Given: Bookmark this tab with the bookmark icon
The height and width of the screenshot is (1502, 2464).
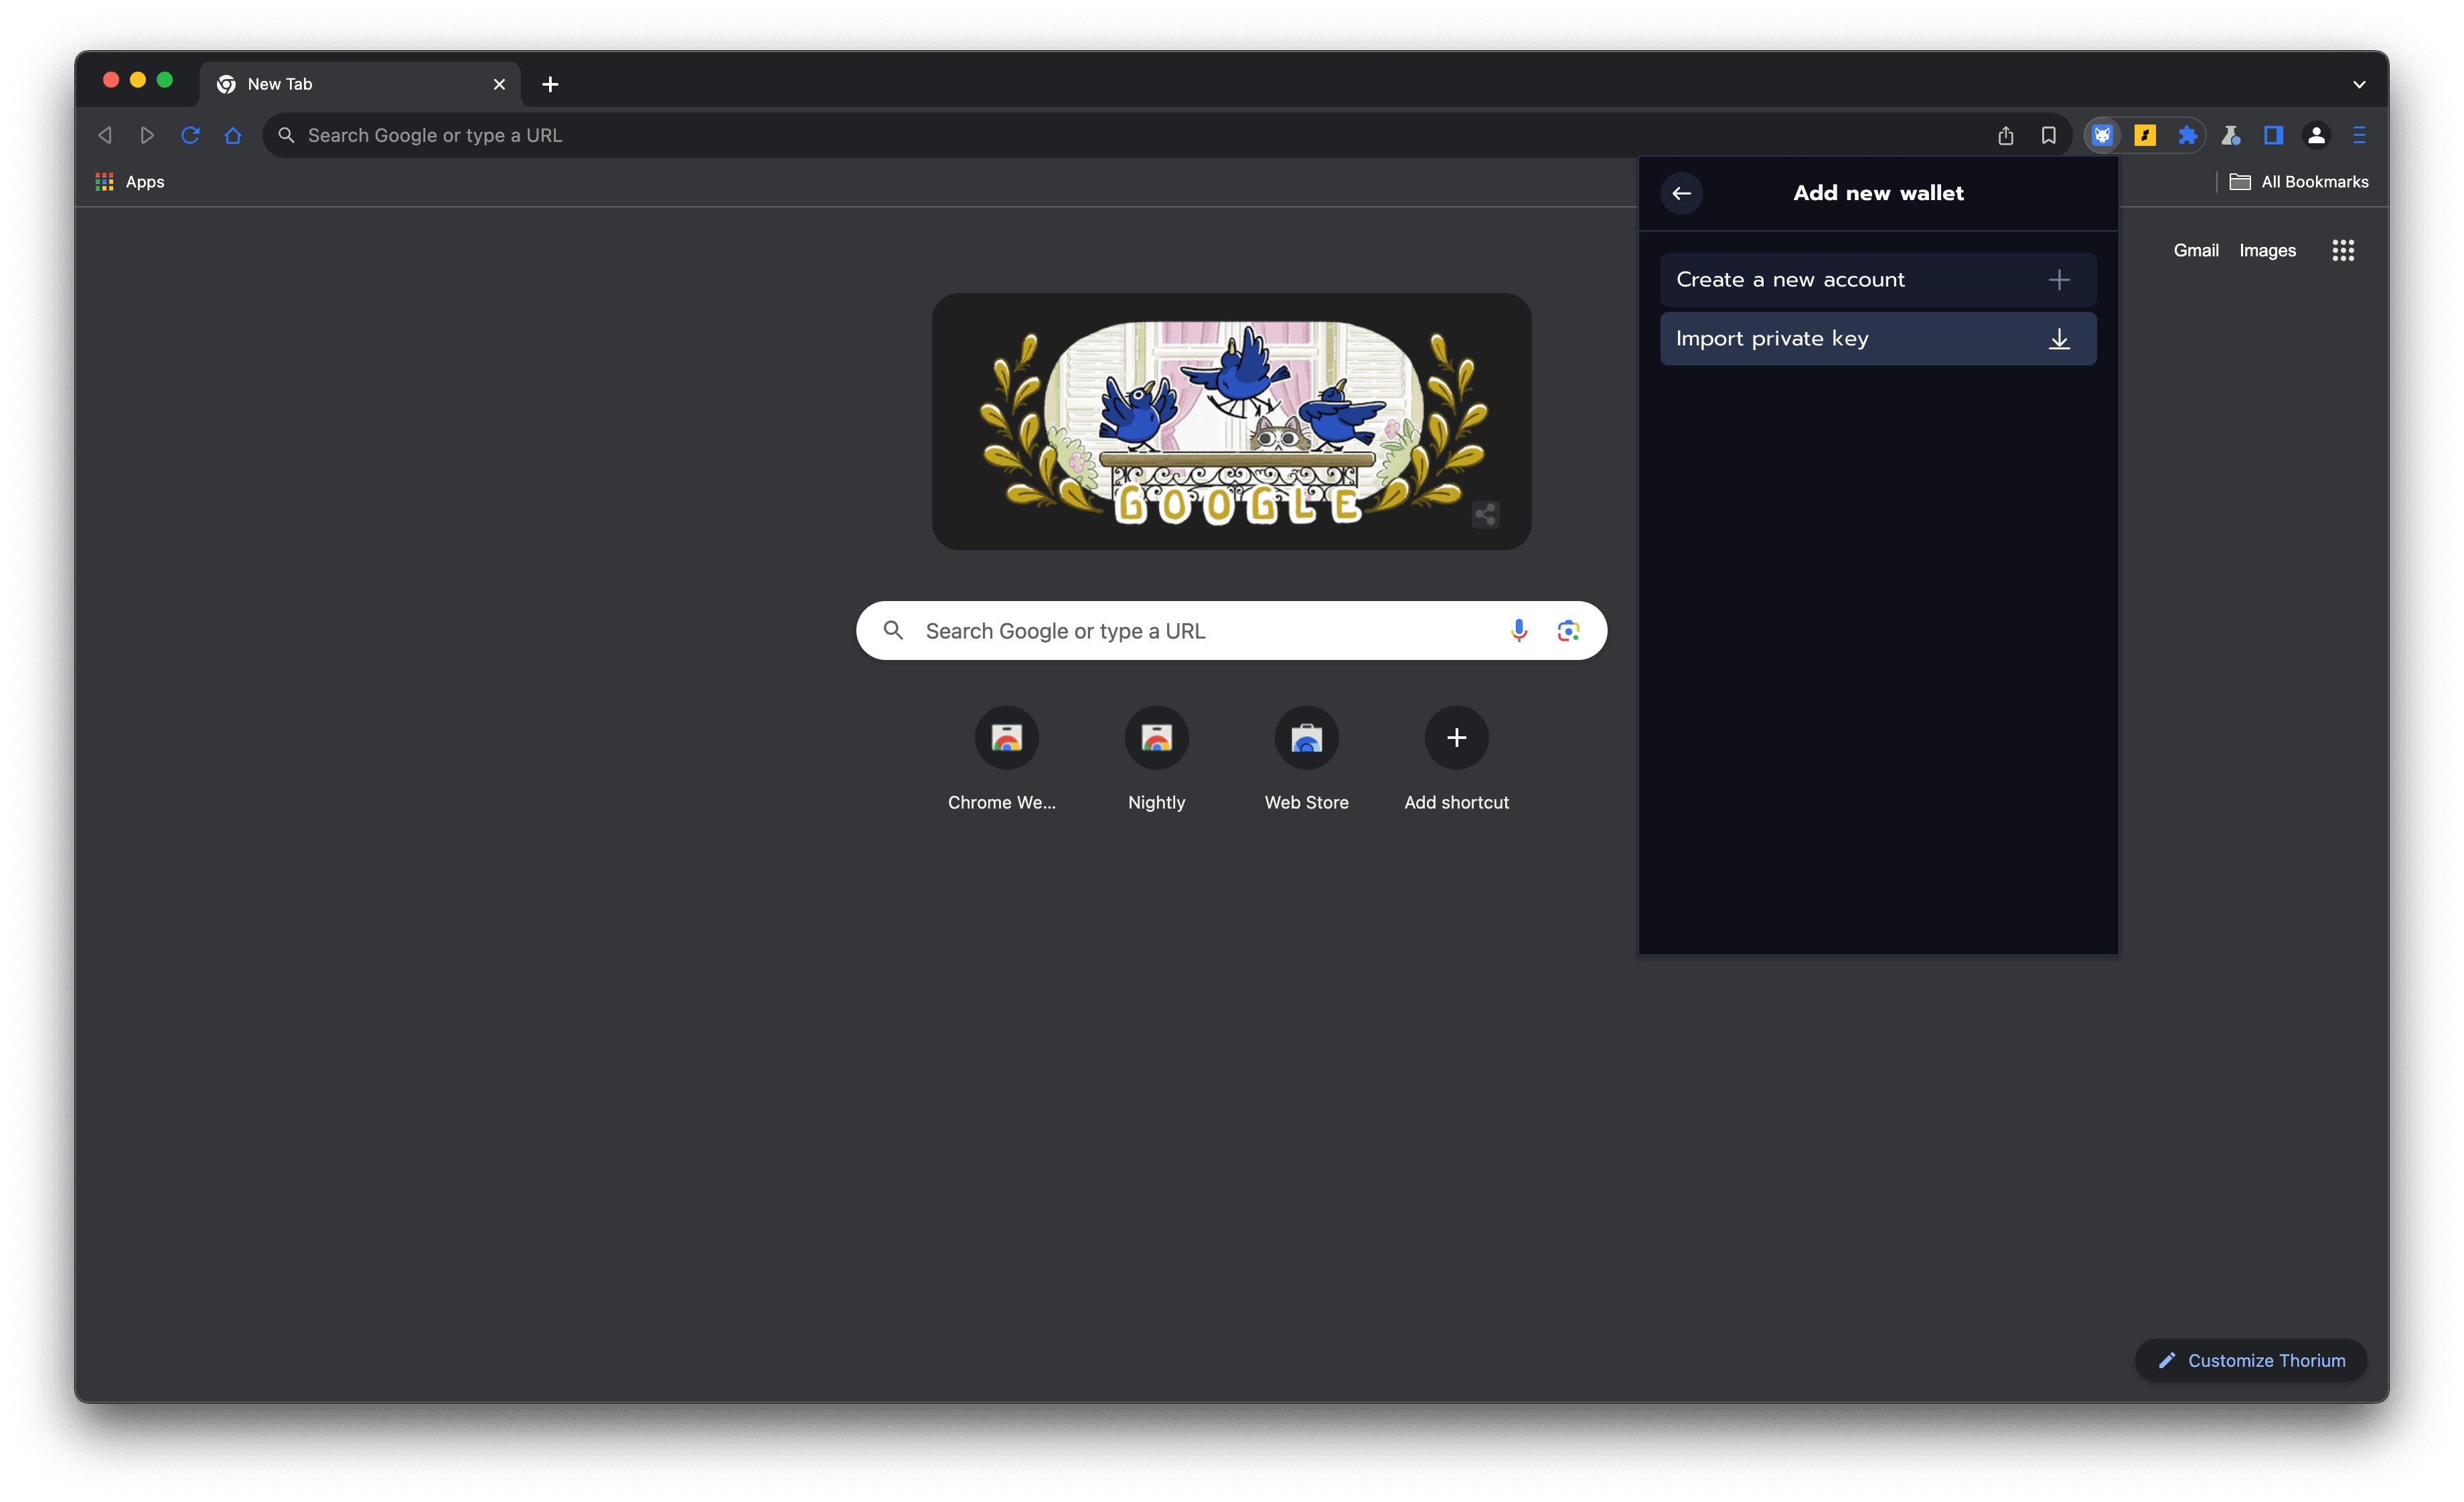Looking at the screenshot, I should click(x=2048, y=135).
